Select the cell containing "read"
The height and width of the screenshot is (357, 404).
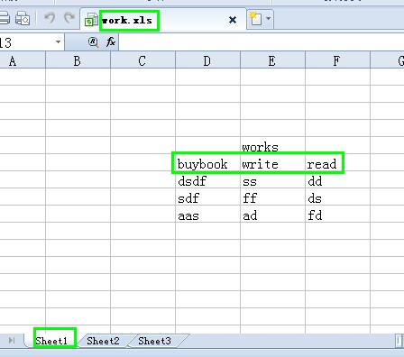coord(337,162)
